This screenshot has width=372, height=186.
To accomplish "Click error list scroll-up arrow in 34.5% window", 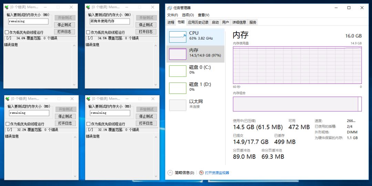I will coord(156,45).
